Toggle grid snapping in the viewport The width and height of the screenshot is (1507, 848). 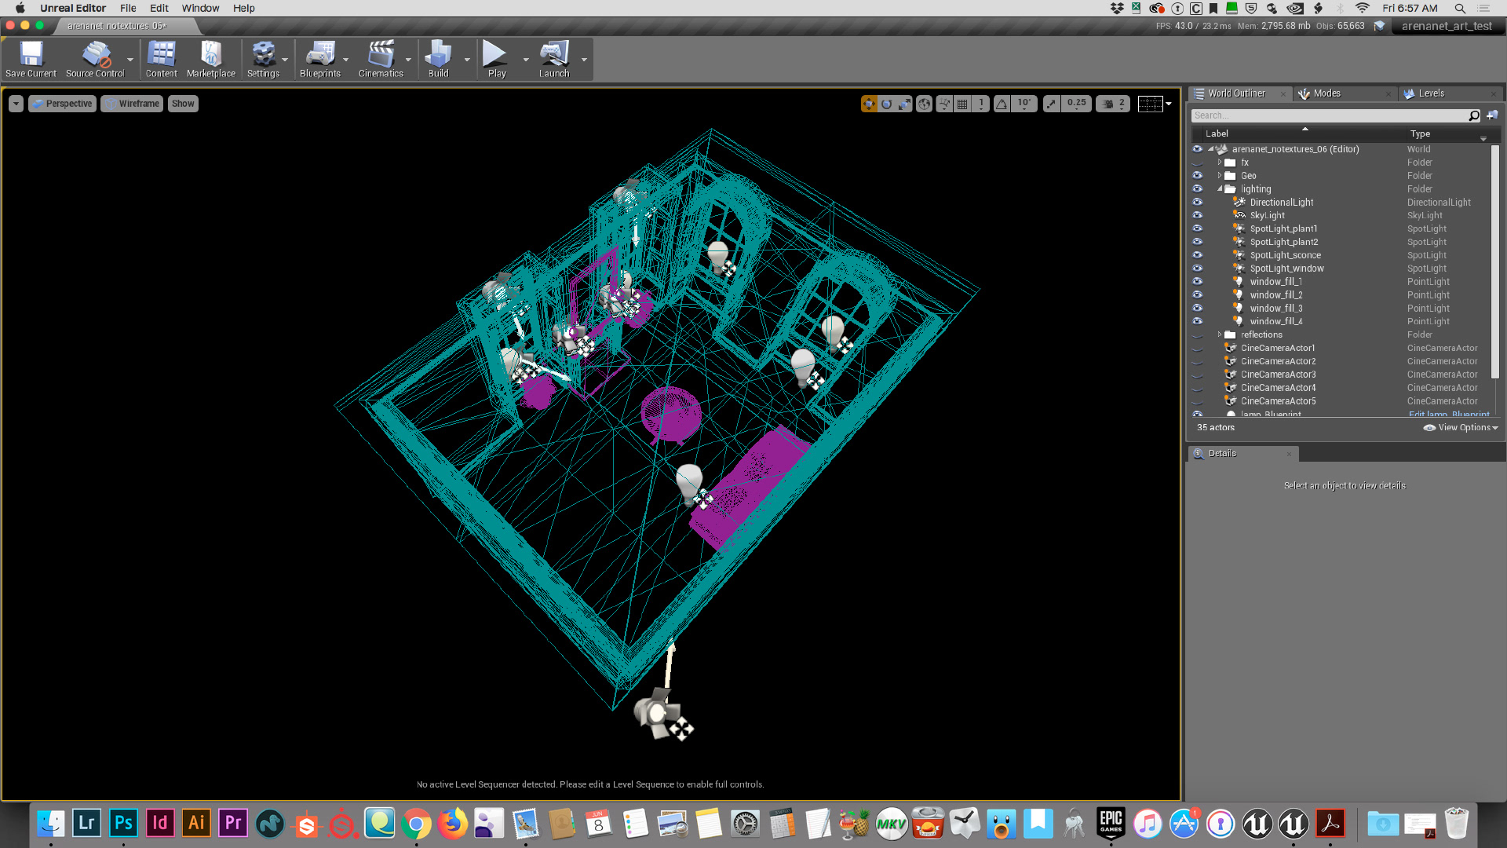point(962,104)
